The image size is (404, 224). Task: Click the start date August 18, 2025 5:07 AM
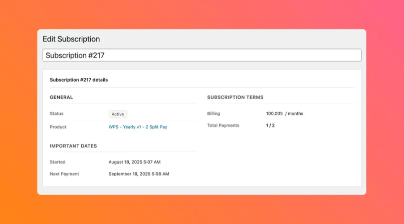(134, 162)
